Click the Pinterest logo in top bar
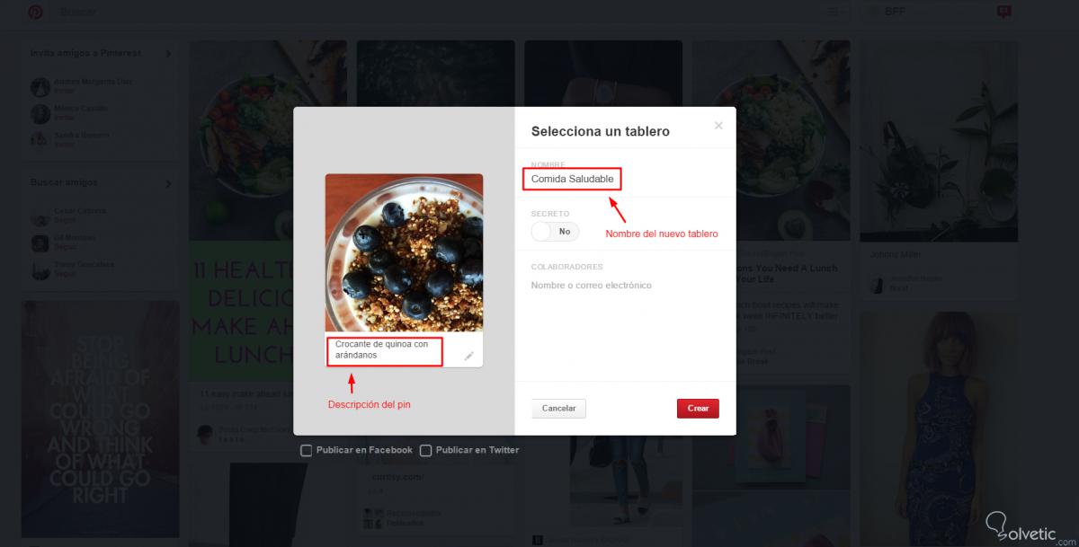The image size is (1079, 547). [34, 12]
